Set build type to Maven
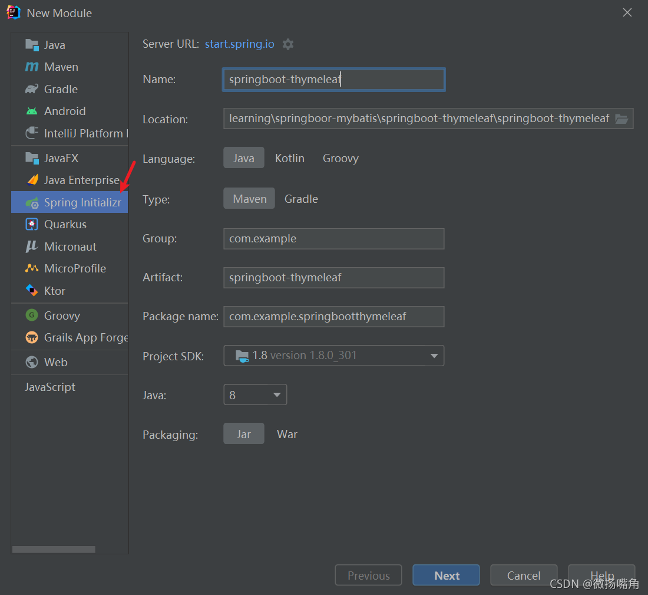The image size is (648, 595). pos(249,199)
